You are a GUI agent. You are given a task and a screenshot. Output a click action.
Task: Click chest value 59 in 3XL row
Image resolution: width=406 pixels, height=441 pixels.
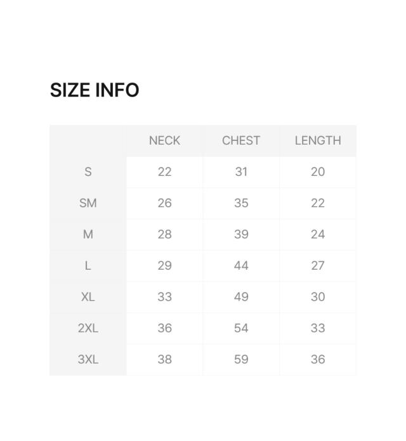241,359
